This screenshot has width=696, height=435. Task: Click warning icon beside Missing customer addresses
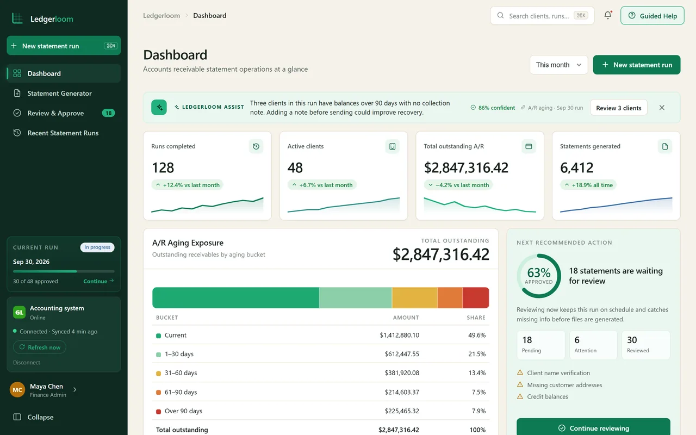point(520,384)
